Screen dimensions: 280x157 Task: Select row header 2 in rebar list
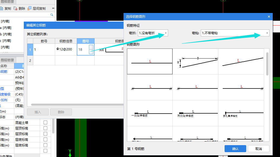tap(30, 60)
